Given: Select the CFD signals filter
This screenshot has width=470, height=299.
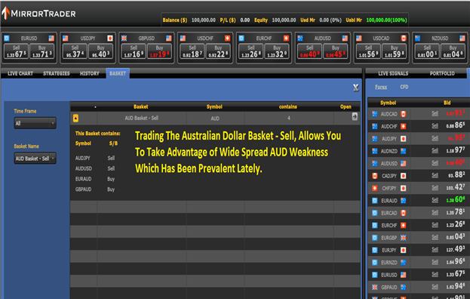Looking at the screenshot, I should coord(404,87).
